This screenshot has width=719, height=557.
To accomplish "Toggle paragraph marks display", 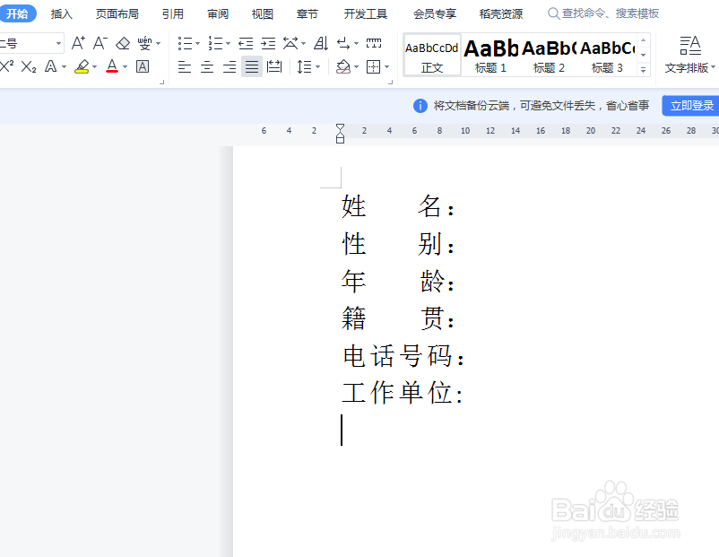I will (x=343, y=44).
